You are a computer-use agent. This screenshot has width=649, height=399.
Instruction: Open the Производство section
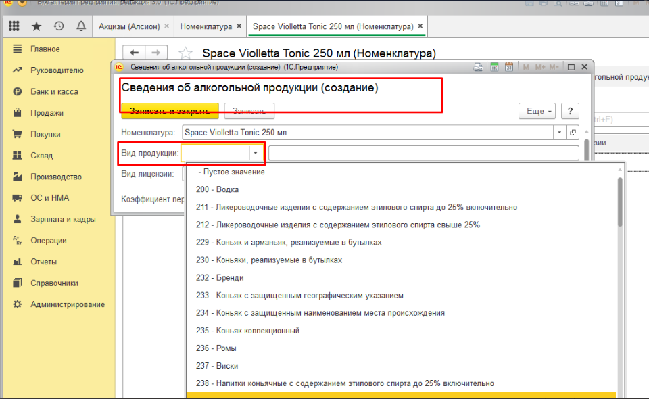point(56,177)
